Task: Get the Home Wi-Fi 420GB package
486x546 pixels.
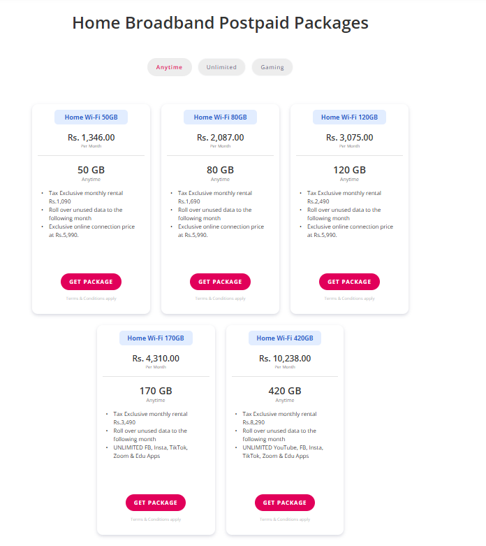Action: coord(285,503)
